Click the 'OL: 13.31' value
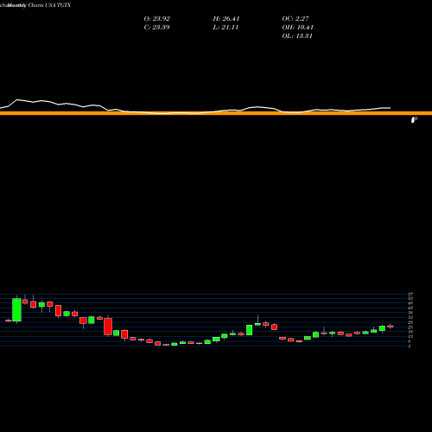This screenshot has width=432, height=432. [x=297, y=36]
